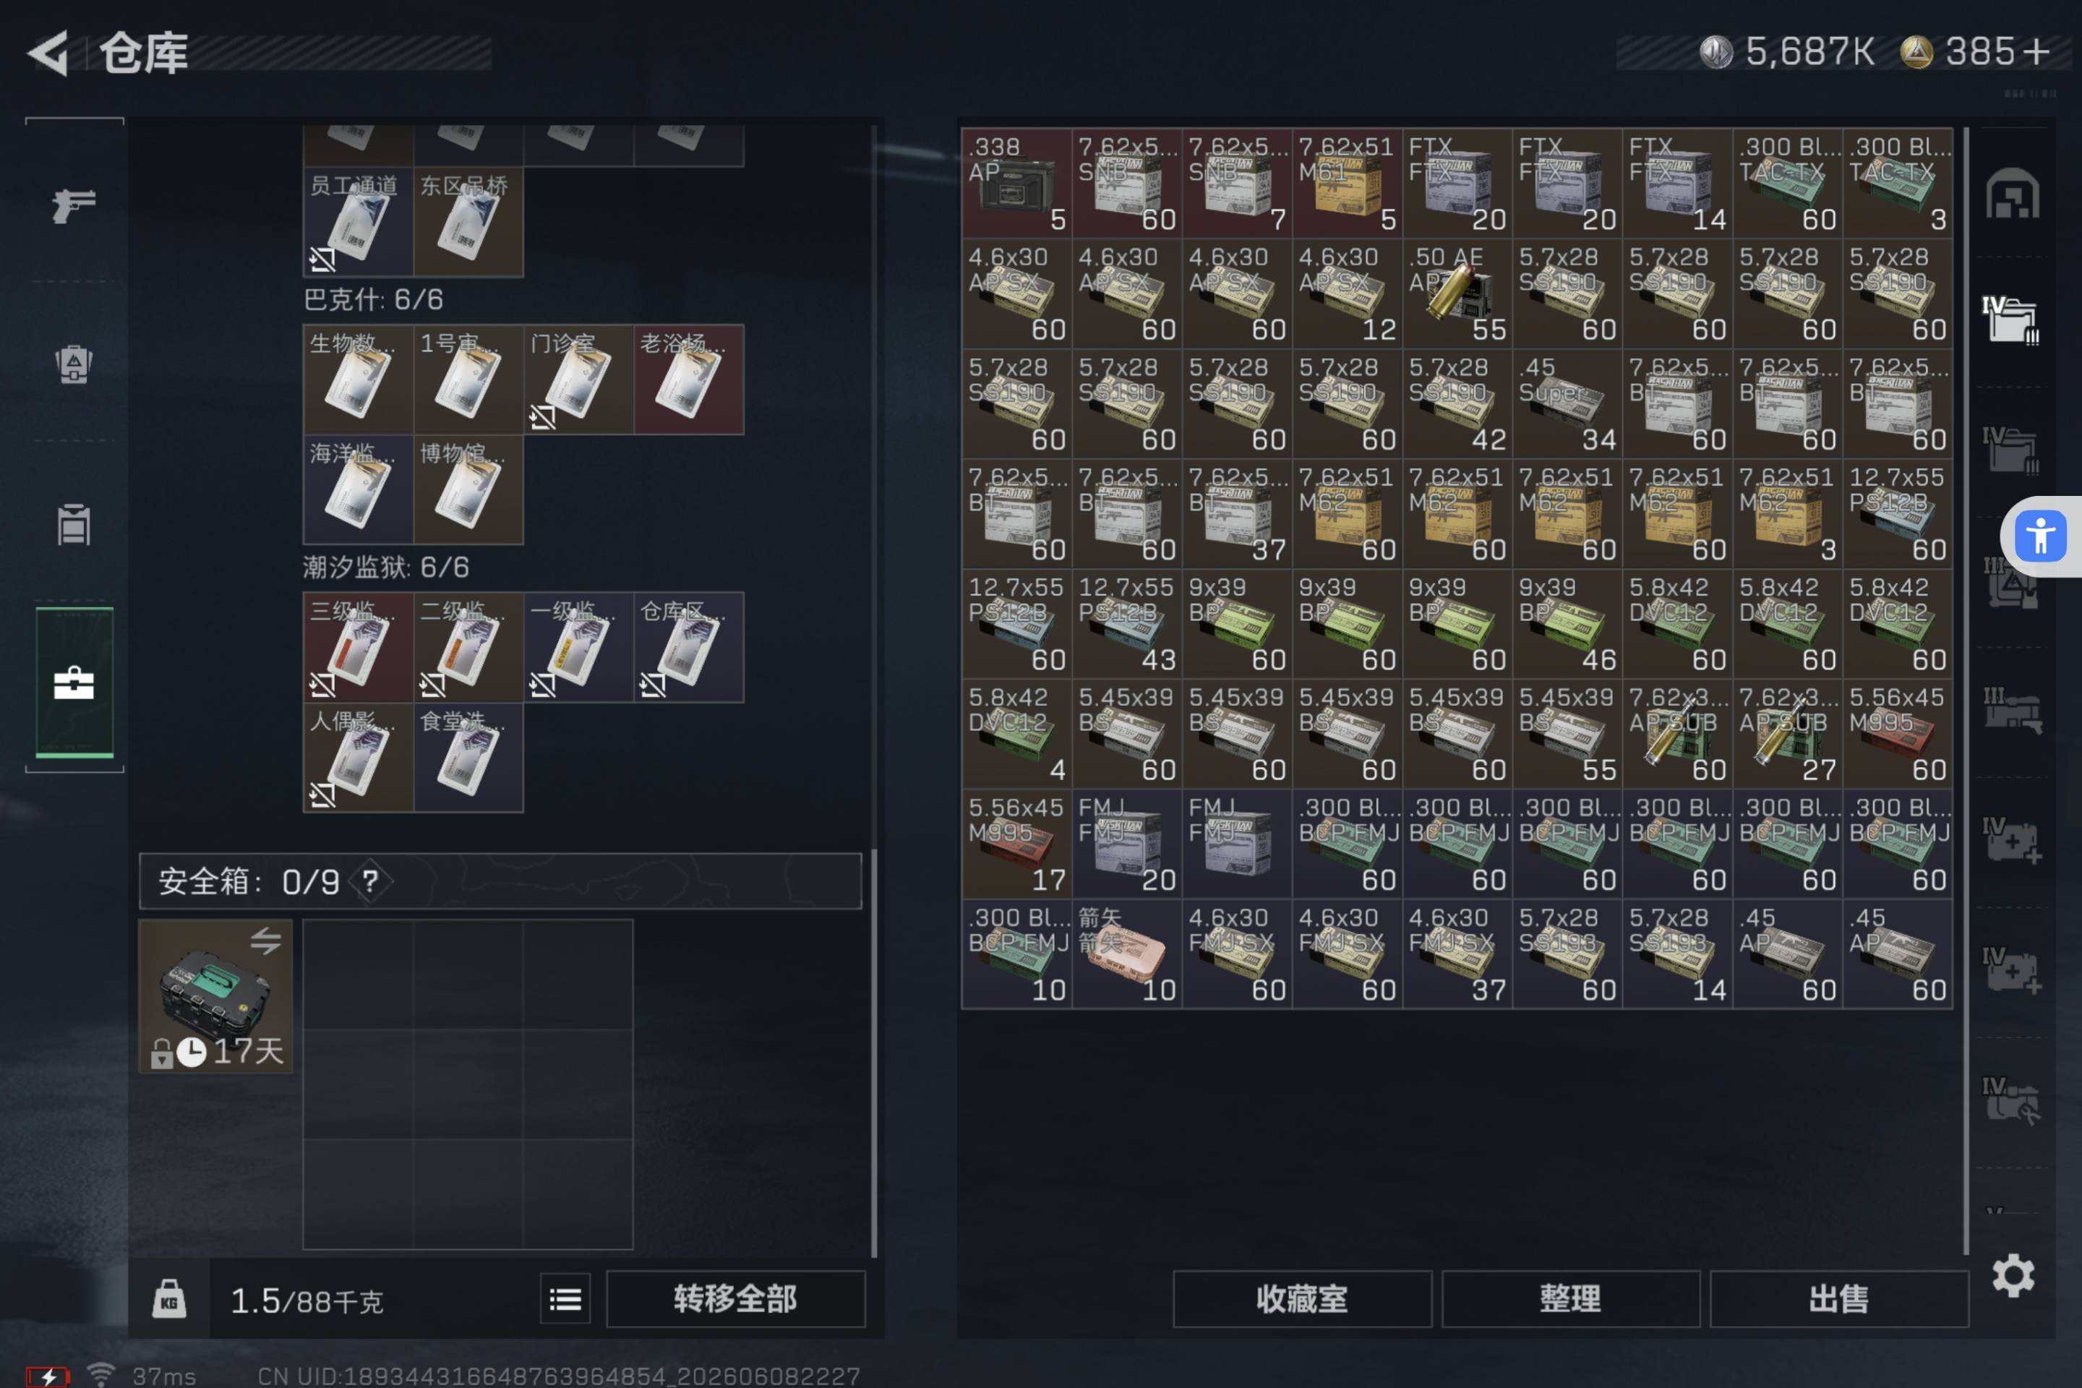The image size is (2082, 1388).
Task: Open the accessibility floating button
Action: tap(2040, 536)
